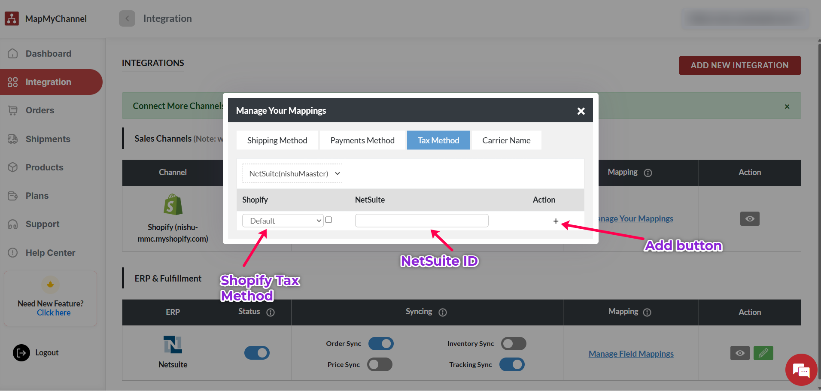Click the green edit pencil for Netsuite
This screenshot has height=391, width=821.
tap(763, 353)
